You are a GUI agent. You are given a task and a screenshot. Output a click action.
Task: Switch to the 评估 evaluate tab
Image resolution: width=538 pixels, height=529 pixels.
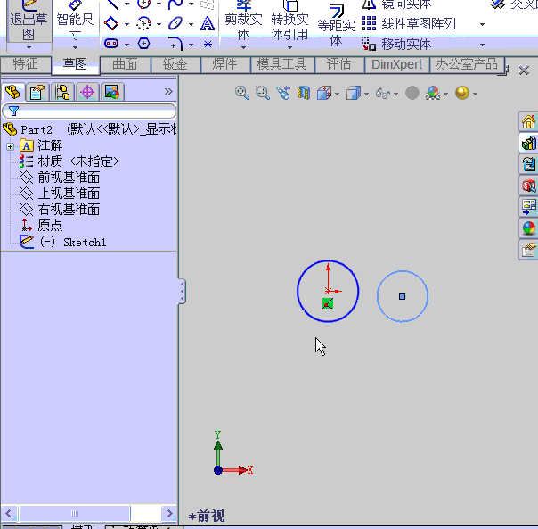tap(338, 64)
